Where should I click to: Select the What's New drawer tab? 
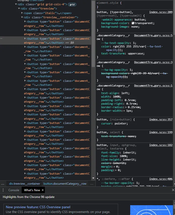(x=32, y=190)
